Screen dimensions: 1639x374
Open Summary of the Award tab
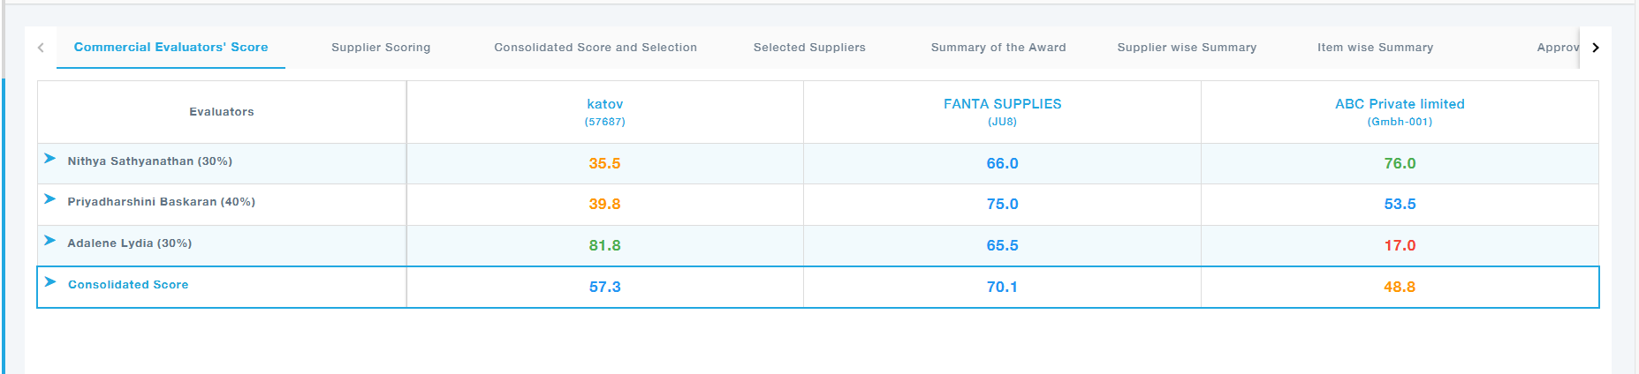pyautogui.click(x=998, y=48)
